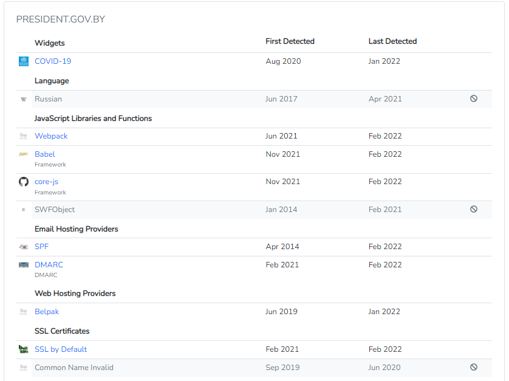Image resolution: width=509 pixels, height=381 pixels.
Task: Click the Webpack row icon
Action: click(24, 136)
